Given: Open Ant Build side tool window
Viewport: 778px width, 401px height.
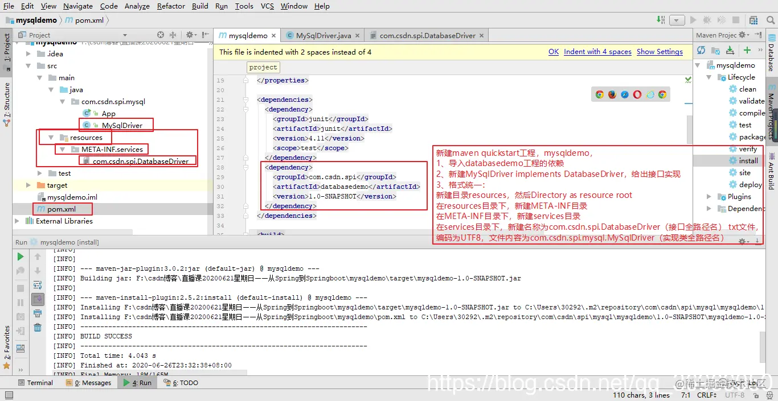Looking at the screenshot, I should (x=771, y=171).
